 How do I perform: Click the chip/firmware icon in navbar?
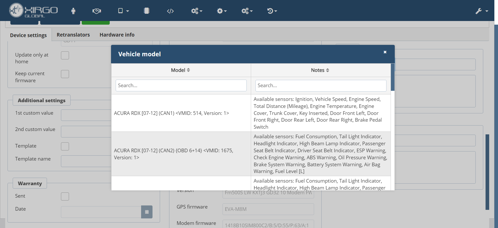tap(147, 11)
